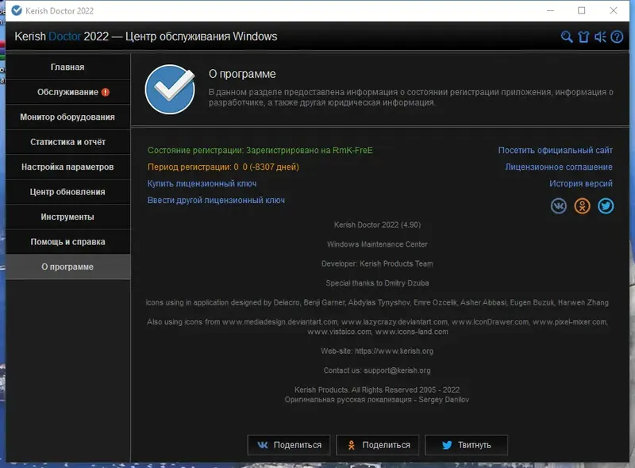This screenshot has width=635, height=468.
Task: Open search using the magnifier icon
Action: click(566, 36)
